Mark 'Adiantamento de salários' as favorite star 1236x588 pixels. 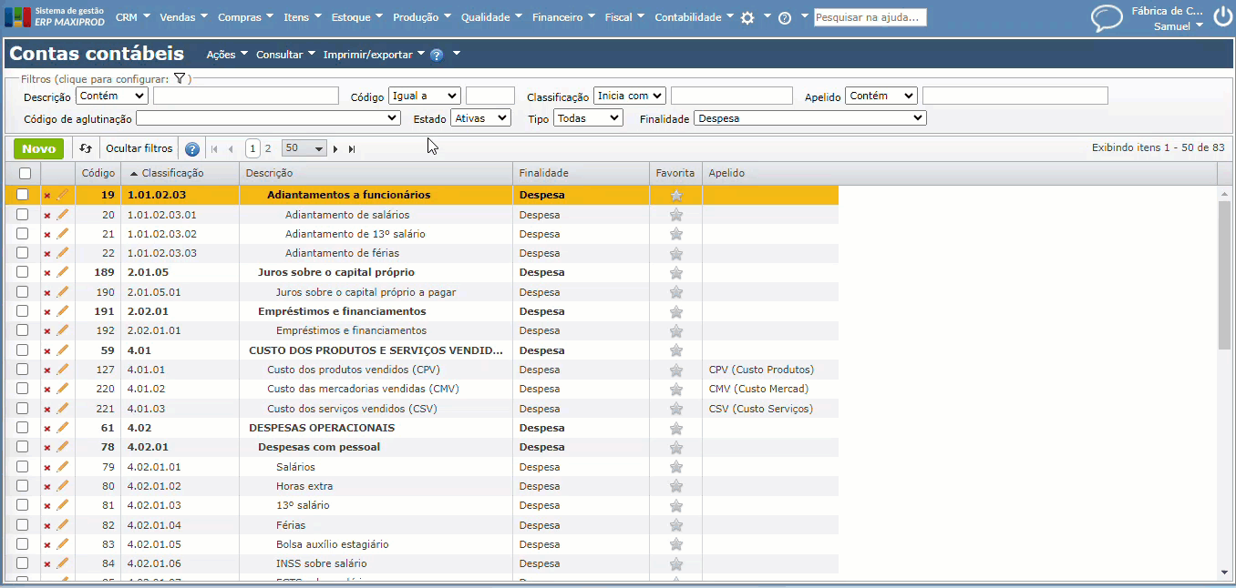click(x=675, y=215)
